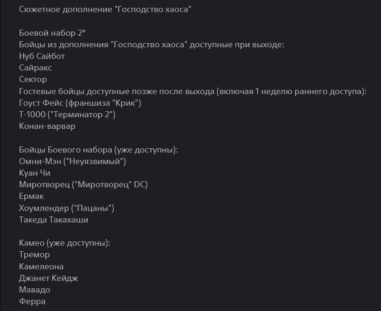The image size is (381, 311).
Task: Click the "Конан-варвар" entry
Action: pyautogui.click(x=47, y=126)
